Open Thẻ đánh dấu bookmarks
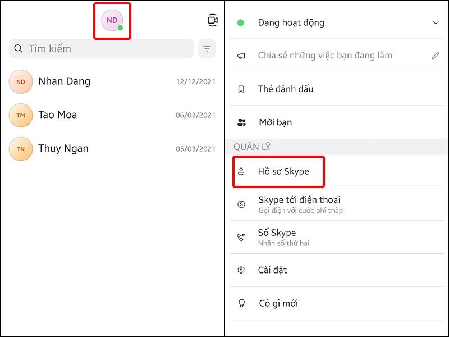The width and height of the screenshot is (449, 337). [x=337, y=89]
